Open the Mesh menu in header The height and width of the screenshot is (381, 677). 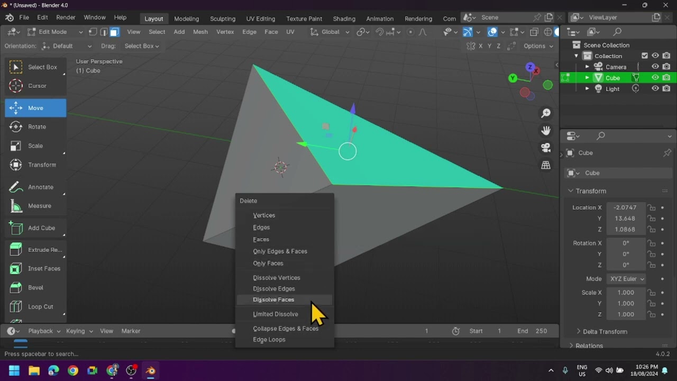click(200, 32)
